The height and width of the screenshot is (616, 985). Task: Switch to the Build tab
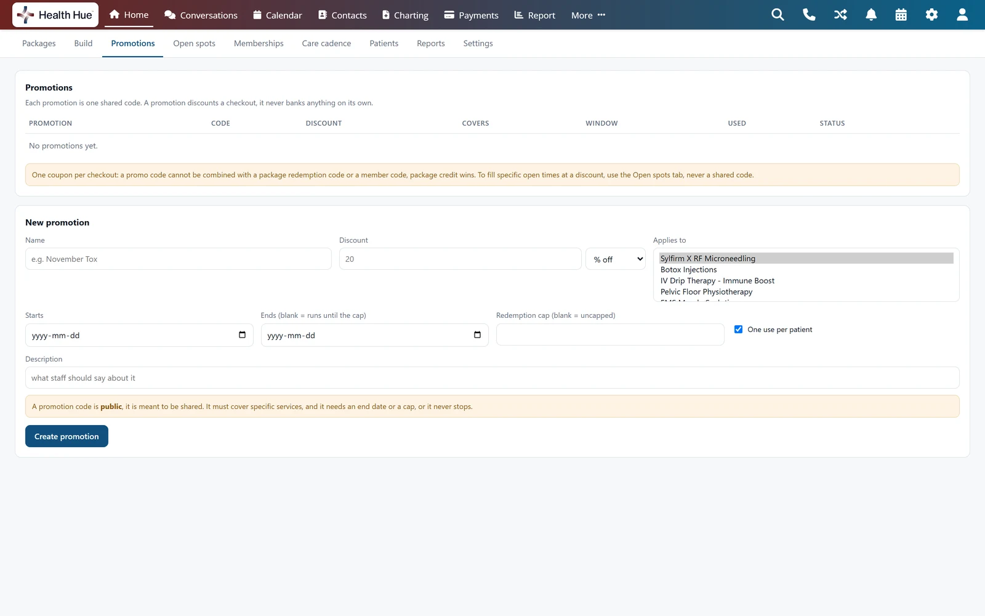click(x=83, y=43)
